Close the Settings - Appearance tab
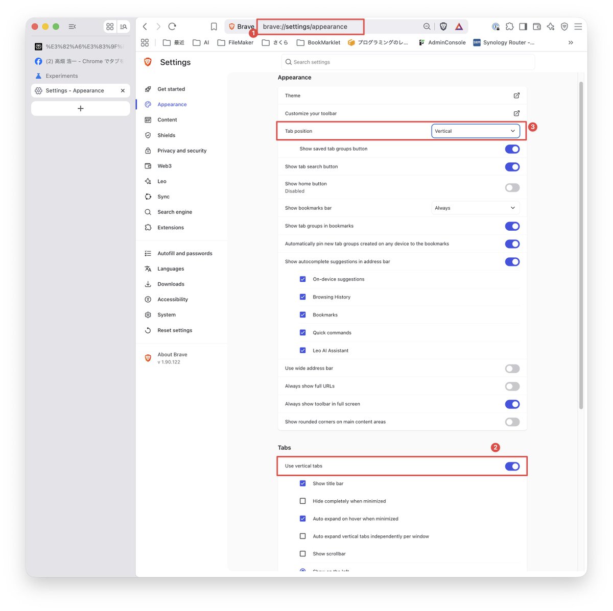 point(123,91)
